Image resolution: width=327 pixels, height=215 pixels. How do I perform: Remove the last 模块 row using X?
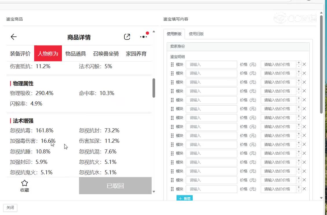[x=304, y=189]
